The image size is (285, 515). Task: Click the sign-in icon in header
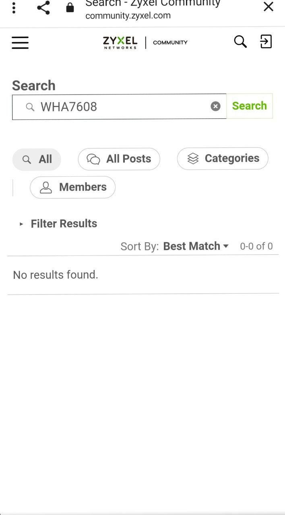pyautogui.click(x=266, y=41)
